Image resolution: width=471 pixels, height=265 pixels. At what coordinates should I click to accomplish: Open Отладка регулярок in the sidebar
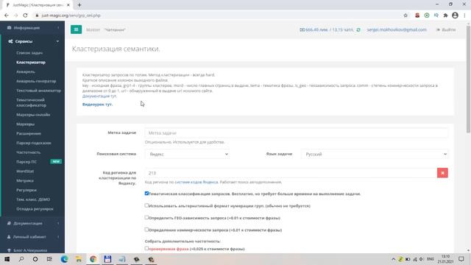(x=35, y=209)
